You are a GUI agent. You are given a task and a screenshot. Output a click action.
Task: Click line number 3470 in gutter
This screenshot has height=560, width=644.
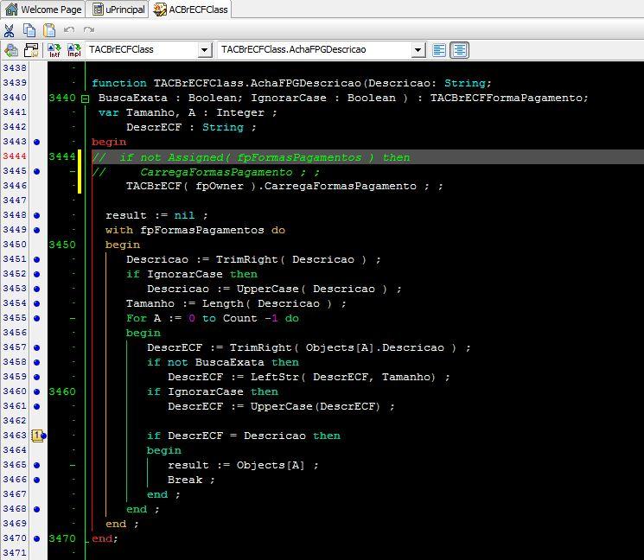(15, 538)
